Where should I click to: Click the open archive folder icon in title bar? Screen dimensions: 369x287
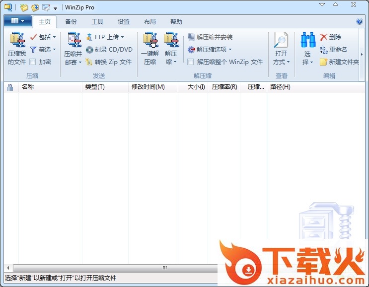click(35, 7)
